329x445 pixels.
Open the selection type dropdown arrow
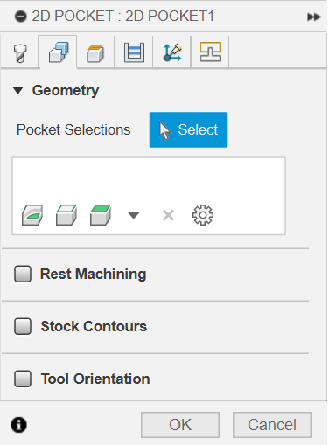(134, 215)
